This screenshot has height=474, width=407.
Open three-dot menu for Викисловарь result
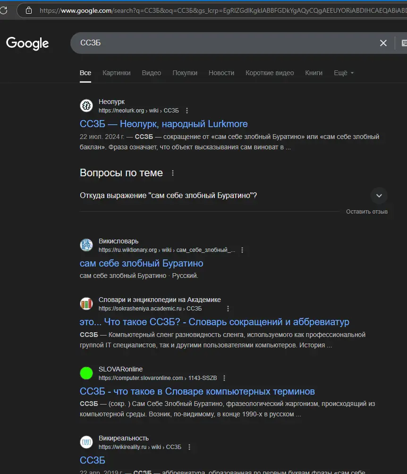tap(242, 250)
